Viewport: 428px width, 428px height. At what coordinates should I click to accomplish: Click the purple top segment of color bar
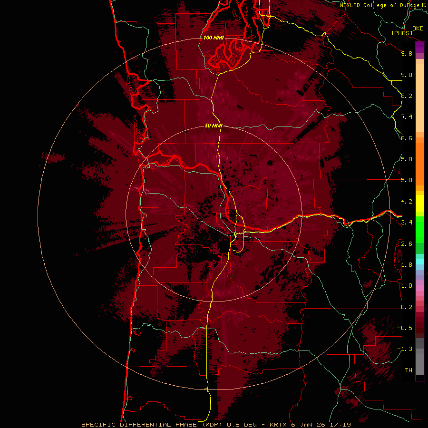pos(420,48)
